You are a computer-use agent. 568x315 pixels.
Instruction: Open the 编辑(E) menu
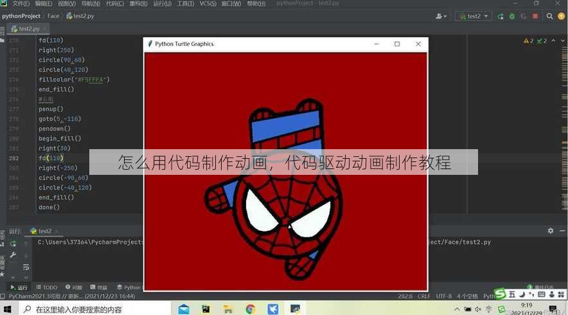click(44, 4)
